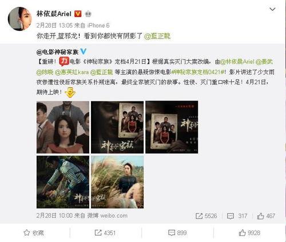Open the 林依晨Ariel username link
The image size is (286, 242).
tap(54, 14)
